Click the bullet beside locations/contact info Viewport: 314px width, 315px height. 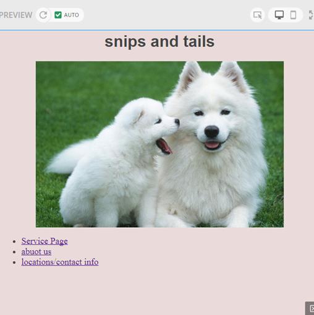click(x=14, y=262)
